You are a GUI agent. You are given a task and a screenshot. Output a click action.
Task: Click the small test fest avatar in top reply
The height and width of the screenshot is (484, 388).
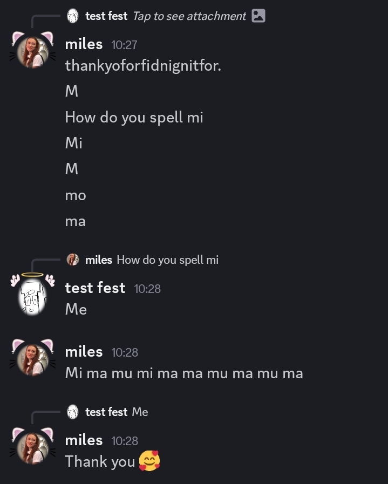click(x=73, y=16)
